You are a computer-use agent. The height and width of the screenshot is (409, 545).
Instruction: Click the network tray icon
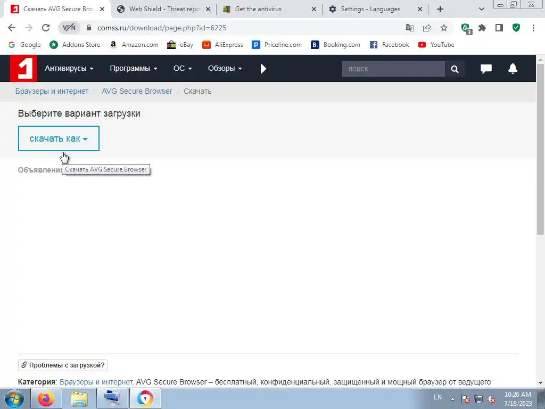[478, 399]
